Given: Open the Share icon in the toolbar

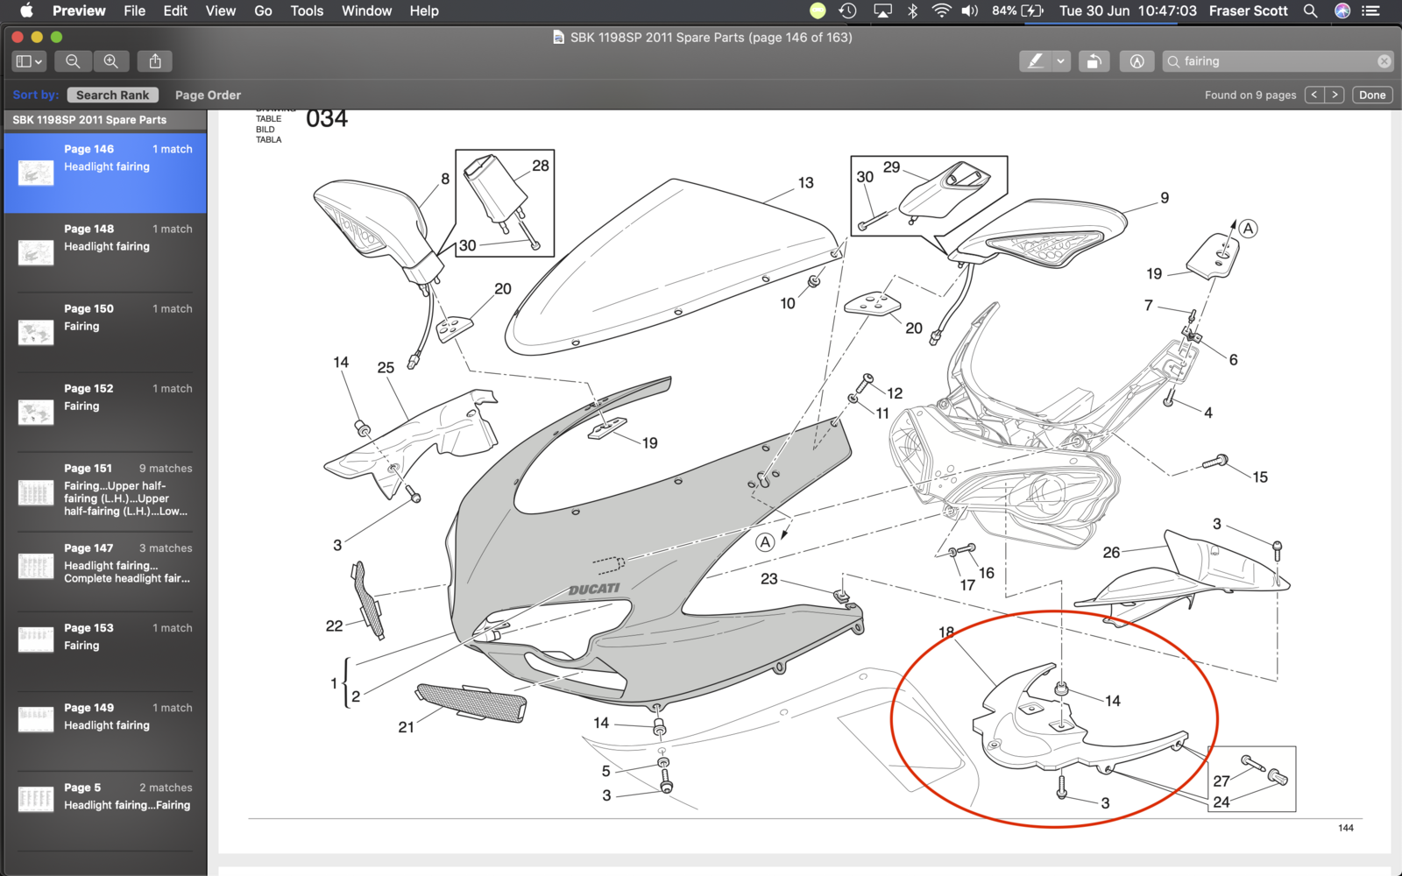Looking at the screenshot, I should pos(155,61).
